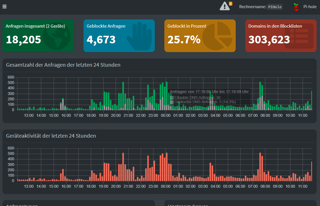
Task: Open the sidebar navigation menu
Action: pyautogui.click(x=4, y=6)
